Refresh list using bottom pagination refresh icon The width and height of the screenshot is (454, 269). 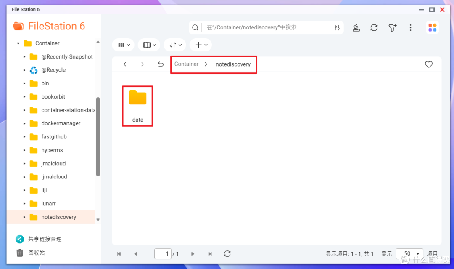tap(227, 254)
